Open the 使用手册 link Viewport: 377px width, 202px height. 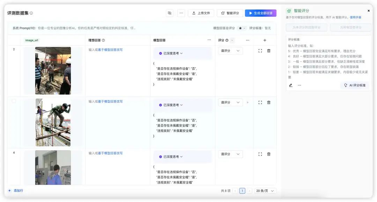tap(355, 17)
